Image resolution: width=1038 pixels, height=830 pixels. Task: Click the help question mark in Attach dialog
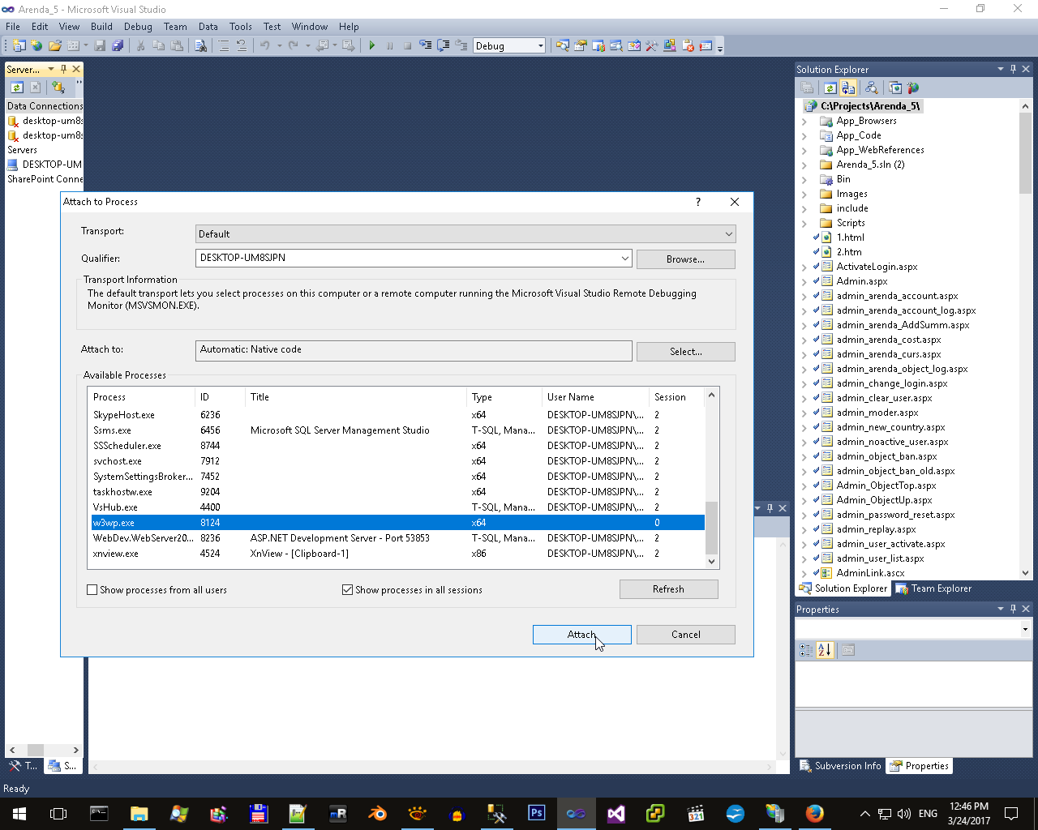click(698, 202)
